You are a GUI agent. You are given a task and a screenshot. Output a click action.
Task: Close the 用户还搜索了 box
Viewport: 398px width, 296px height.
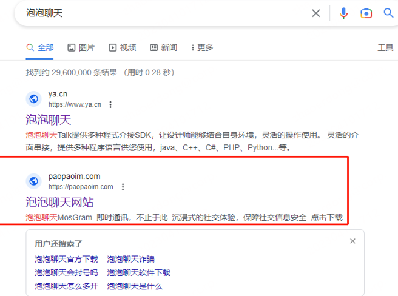tap(352, 241)
